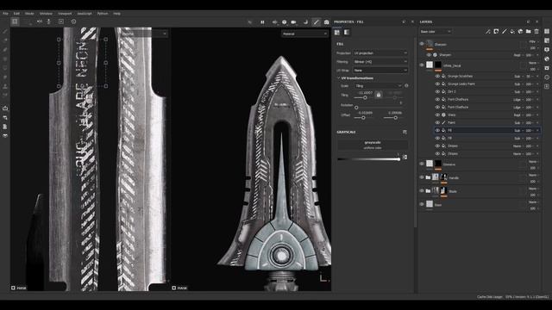The width and height of the screenshot is (552, 310).
Task: Select the black mask thumbnail of White_Decal
Action: click(438, 65)
